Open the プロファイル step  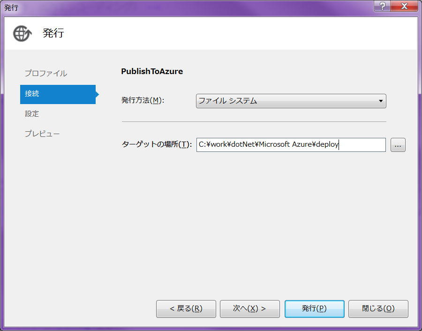coord(46,73)
